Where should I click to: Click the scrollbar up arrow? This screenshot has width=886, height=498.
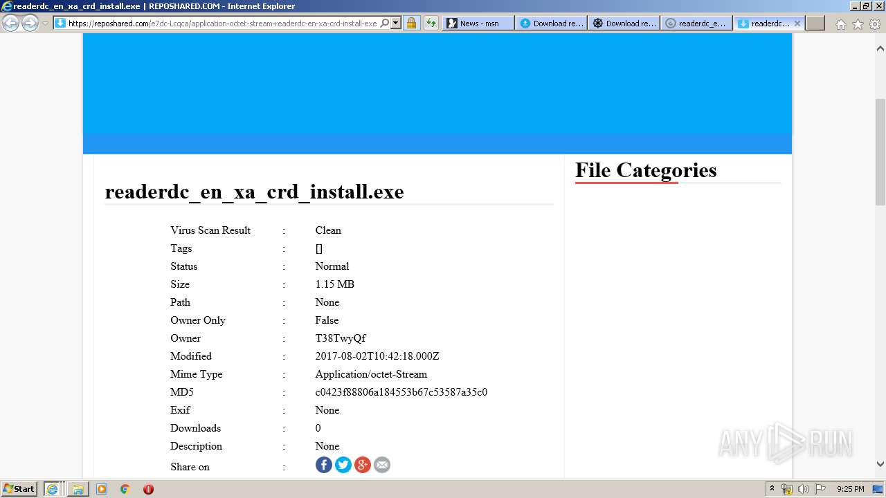(x=880, y=48)
